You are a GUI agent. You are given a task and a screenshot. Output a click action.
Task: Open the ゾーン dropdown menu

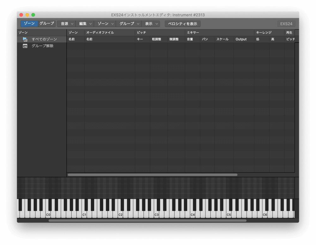(x=105, y=24)
